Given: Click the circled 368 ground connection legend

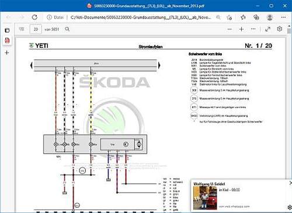Looking at the screenshot, I should (x=194, y=90).
